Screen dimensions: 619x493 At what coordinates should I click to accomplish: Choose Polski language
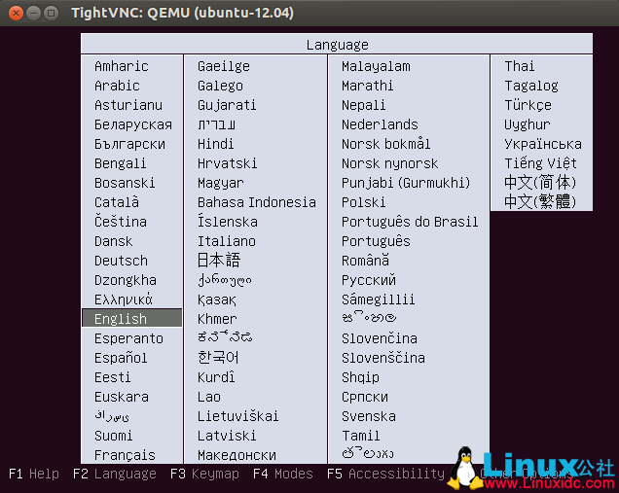(364, 202)
